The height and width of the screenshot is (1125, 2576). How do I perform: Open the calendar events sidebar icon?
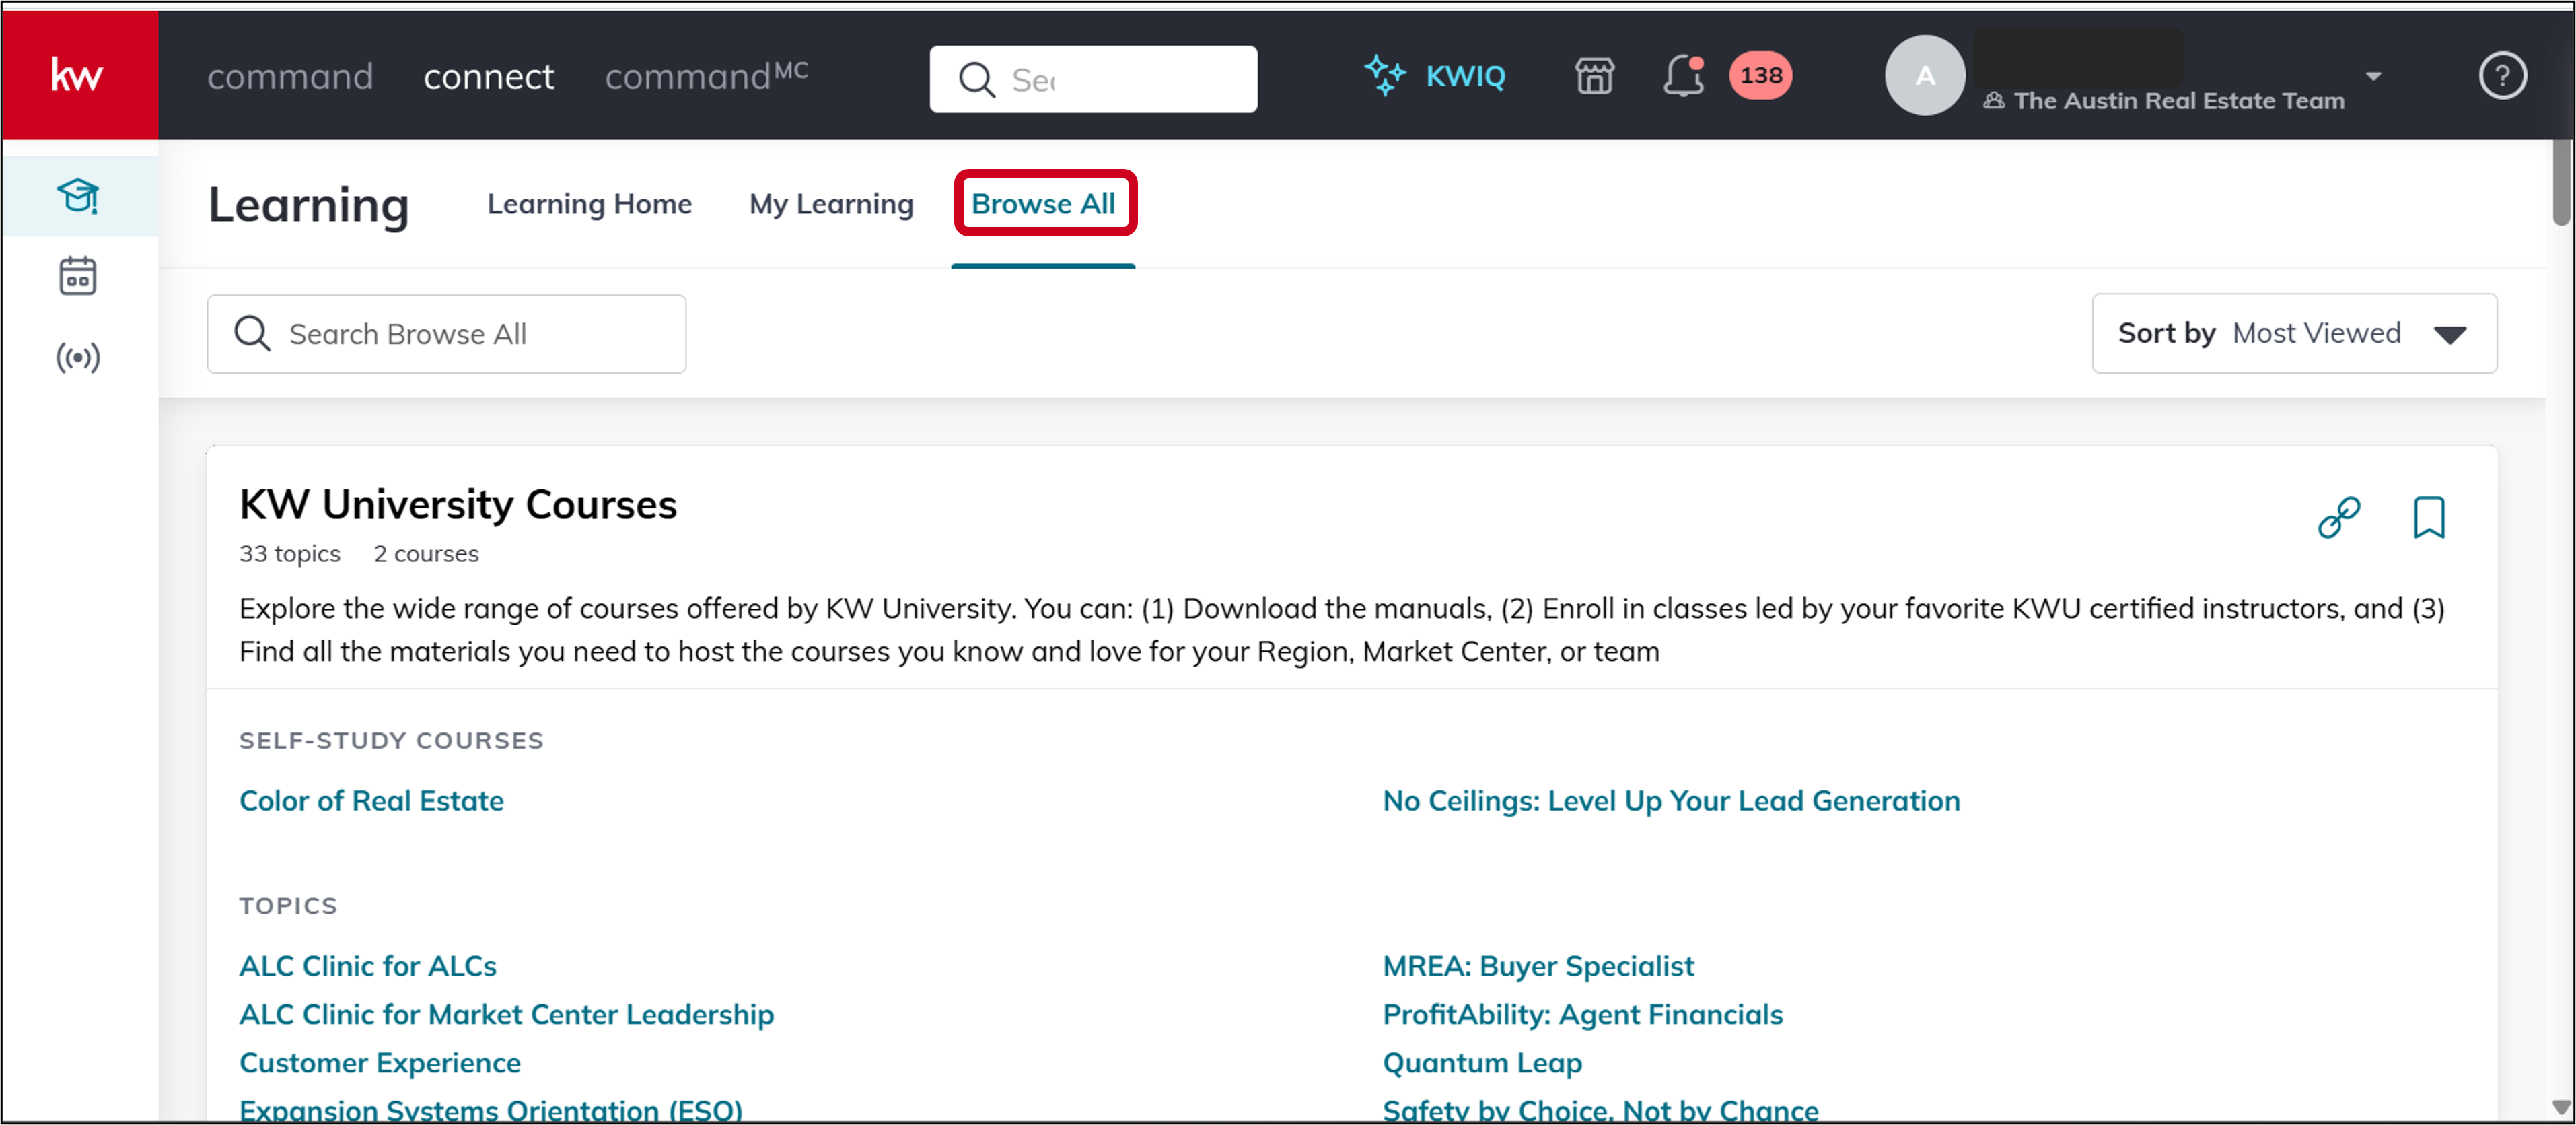click(x=78, y=276)
